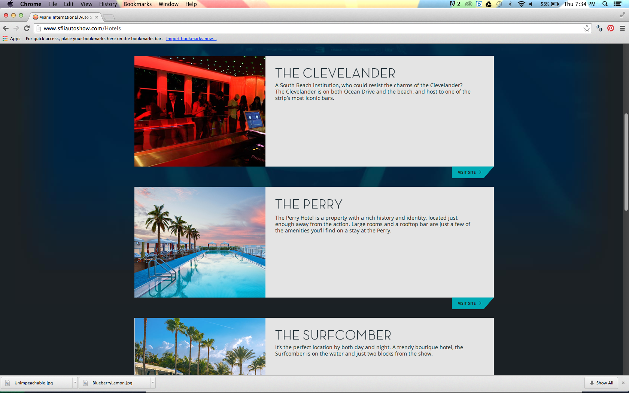This screenshot has width=629, height=393.
Task: Open the BlueberryLemon.jpg download
Action: pos(115,383)
